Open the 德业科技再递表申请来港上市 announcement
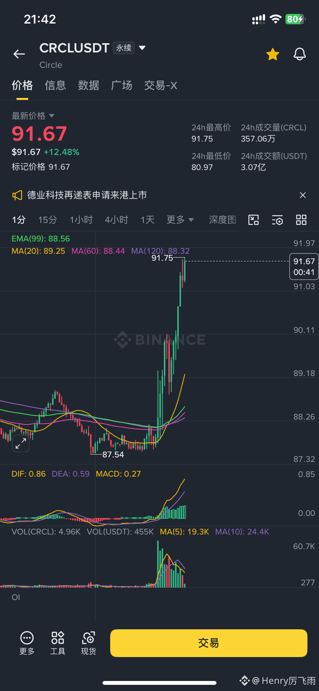Viewport: 319px width, 691px height. point(87,195)
